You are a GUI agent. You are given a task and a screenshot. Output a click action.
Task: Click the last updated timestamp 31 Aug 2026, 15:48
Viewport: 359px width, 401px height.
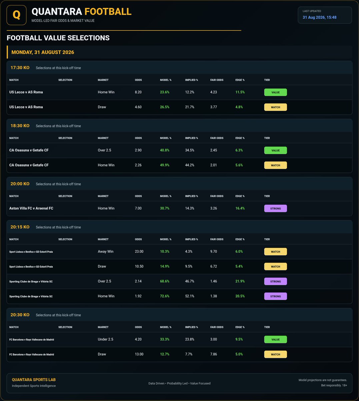point(319,17)
